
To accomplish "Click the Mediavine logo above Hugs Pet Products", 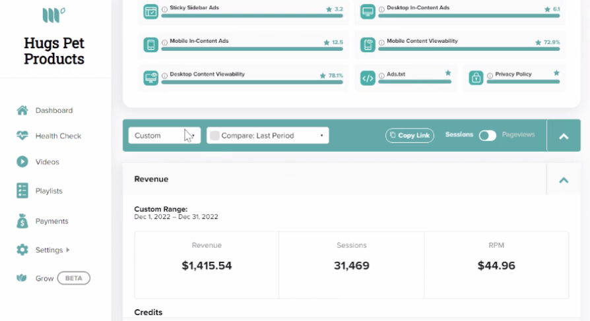I will 54,15.
